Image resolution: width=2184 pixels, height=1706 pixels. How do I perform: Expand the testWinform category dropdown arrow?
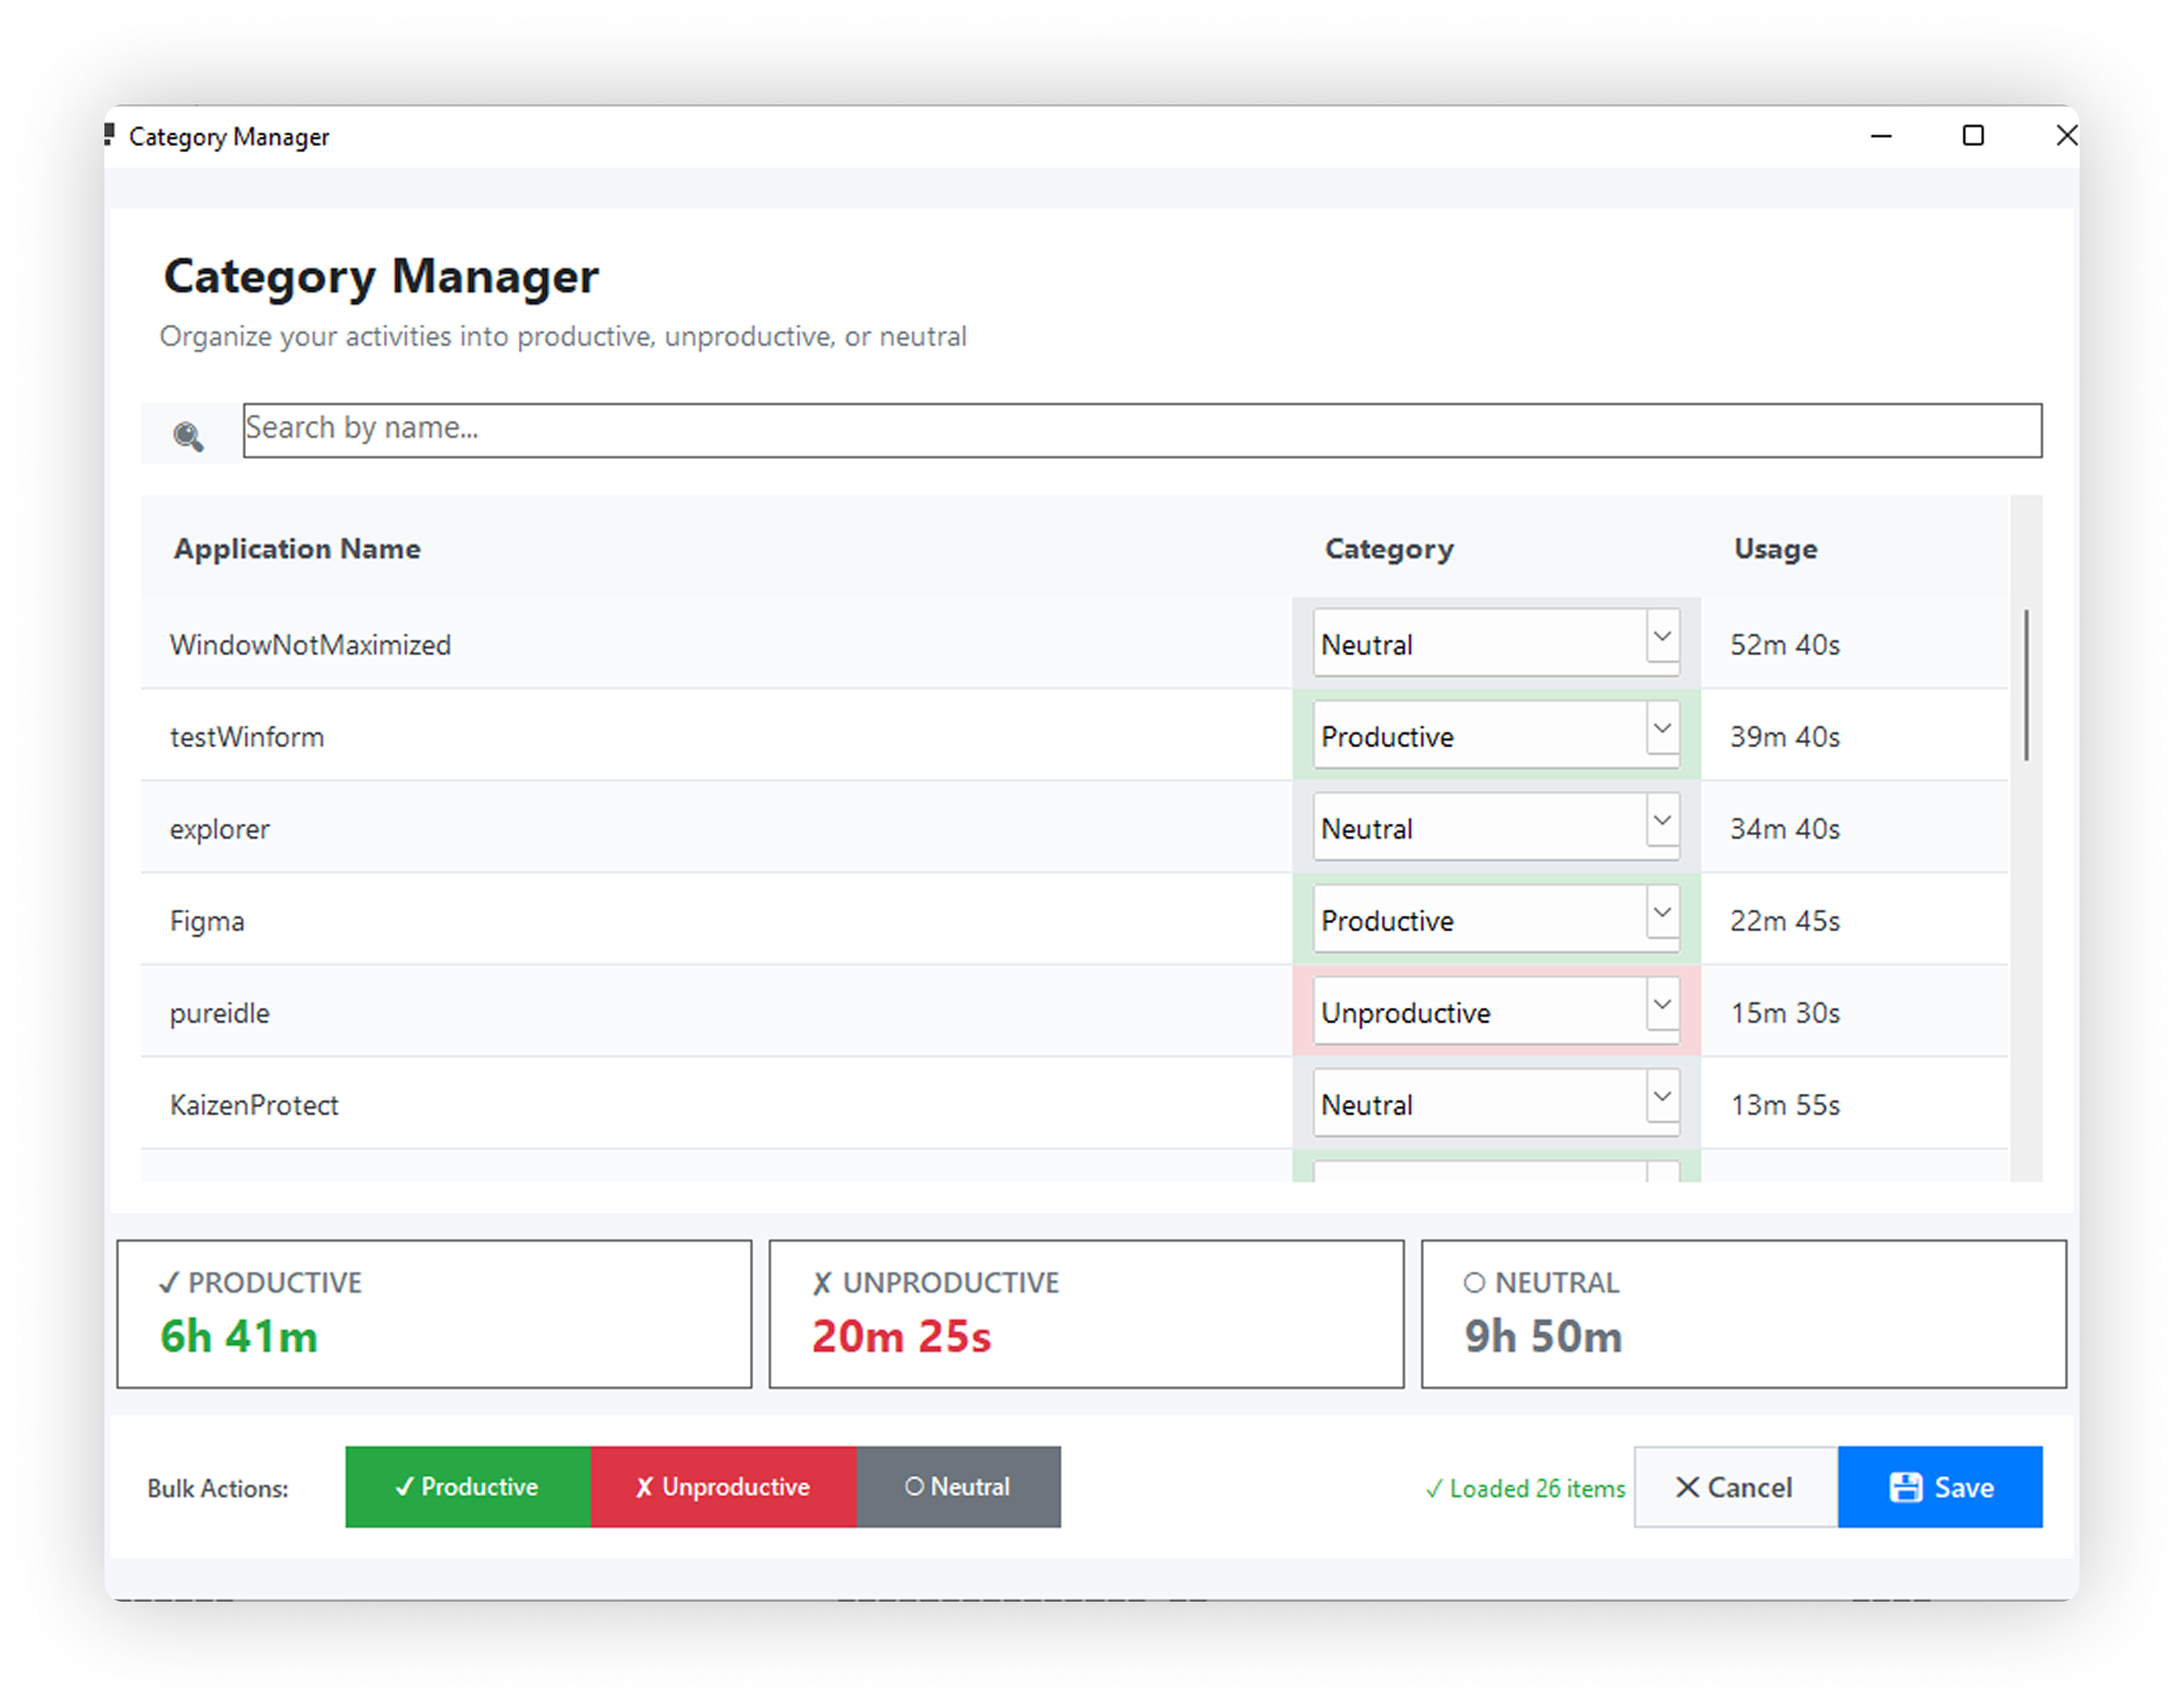tap(1662, 730)
